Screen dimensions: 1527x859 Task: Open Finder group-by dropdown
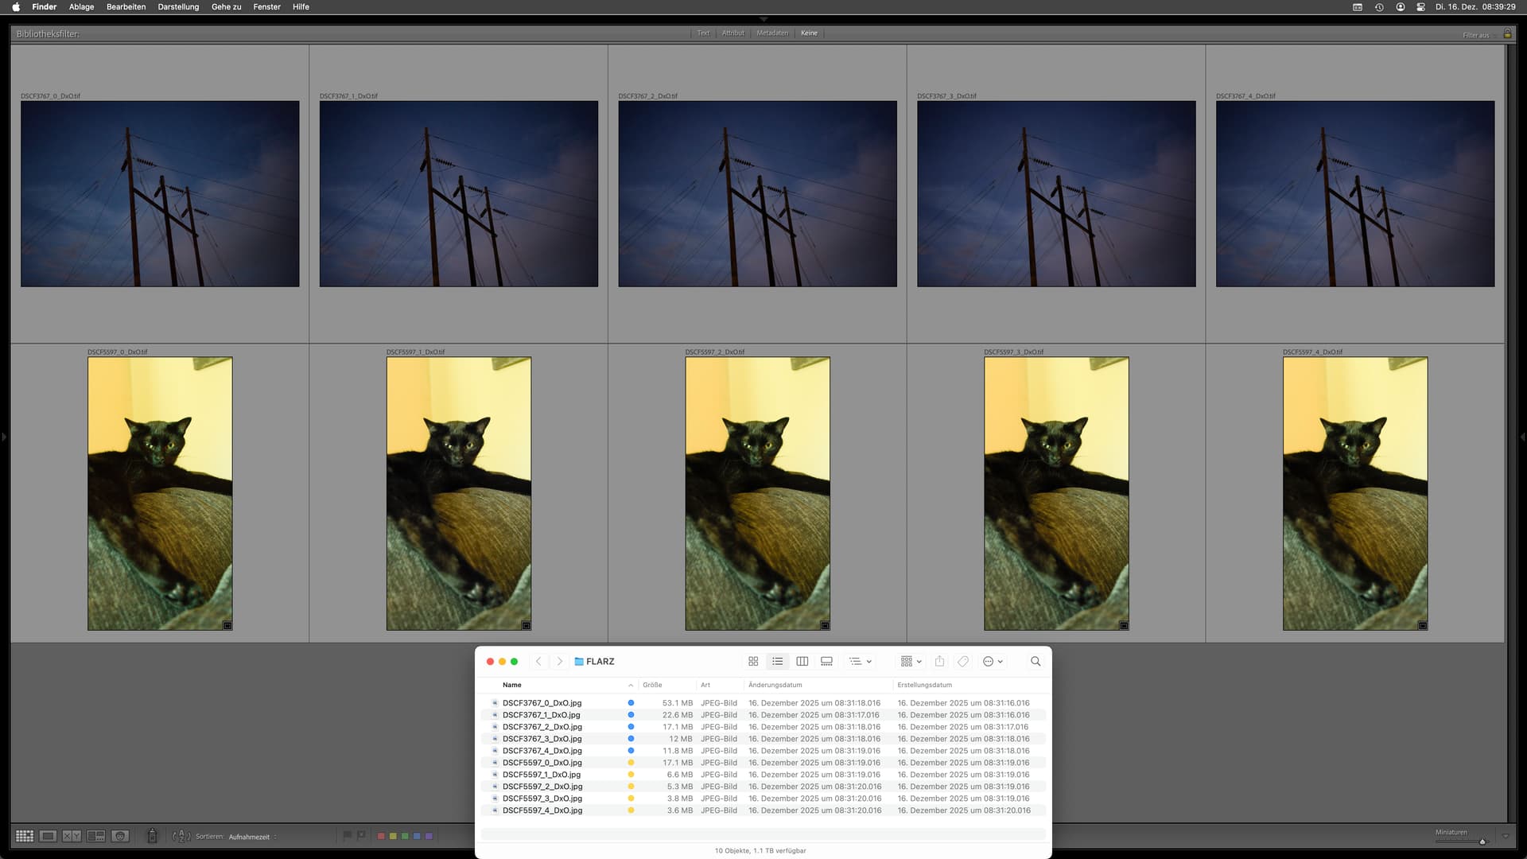tap(911, 661)
